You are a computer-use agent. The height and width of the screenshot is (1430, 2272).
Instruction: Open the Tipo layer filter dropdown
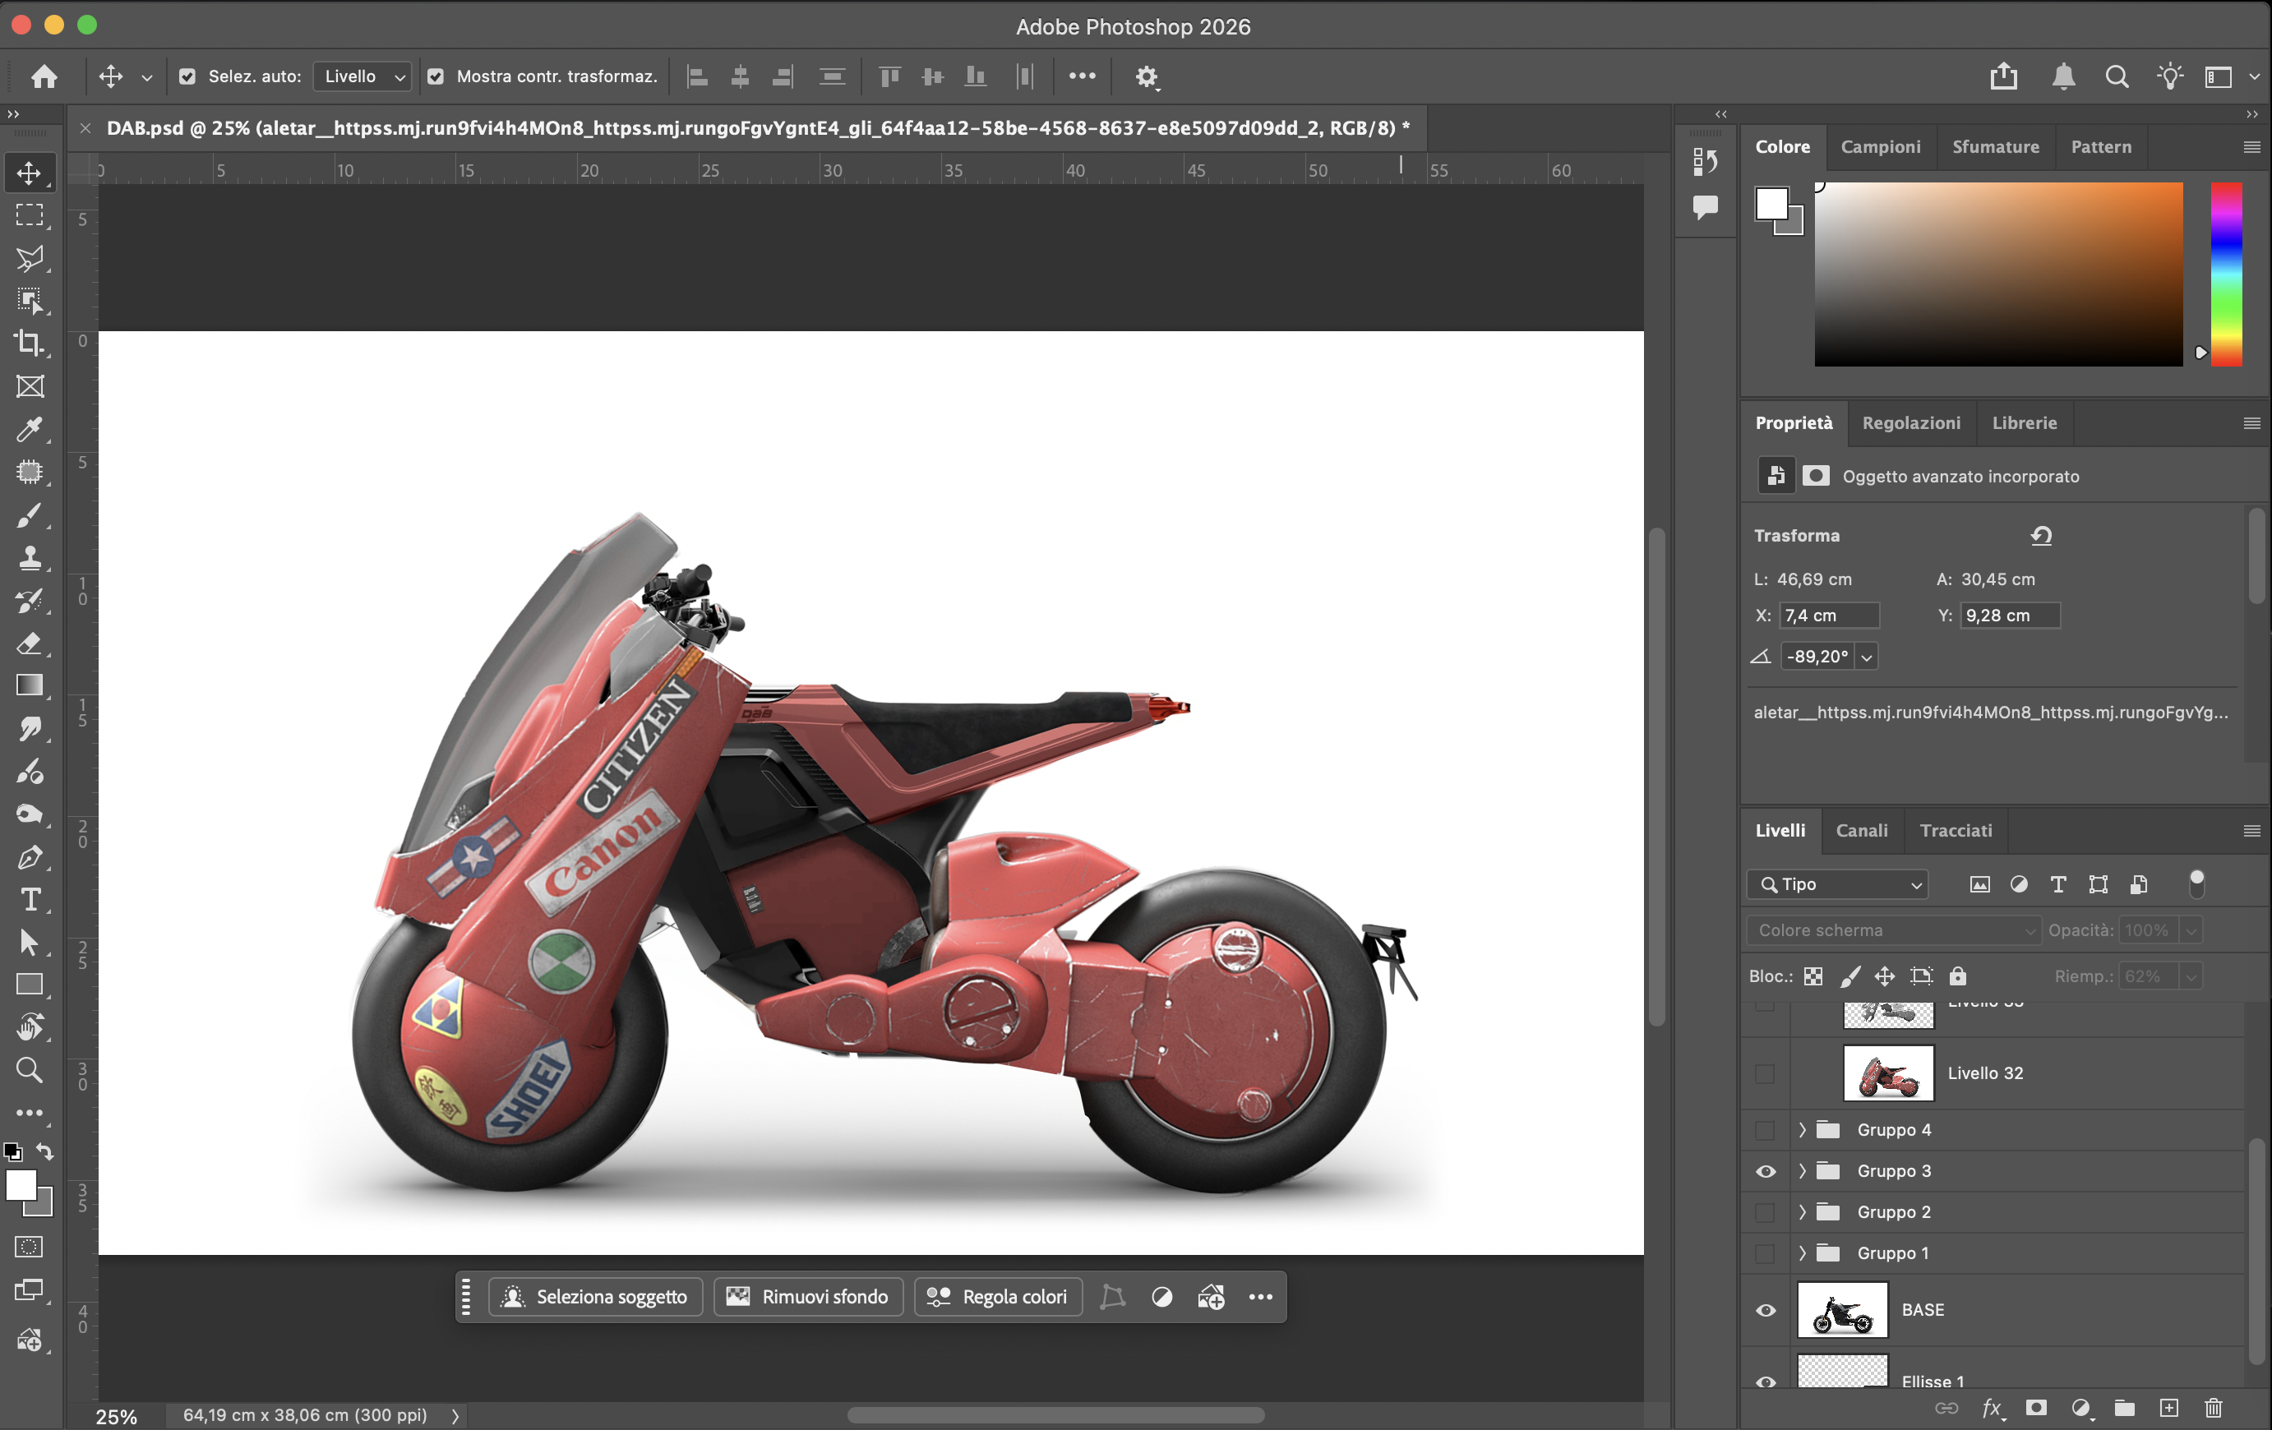(x=1837, y=885)
